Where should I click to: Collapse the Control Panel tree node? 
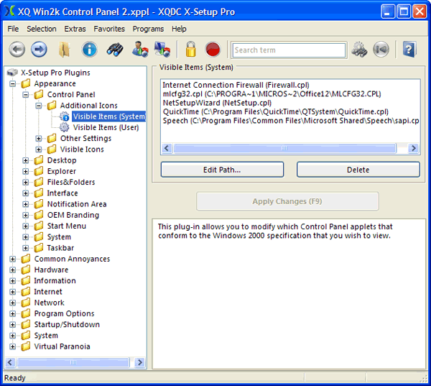tap(26, 95)
